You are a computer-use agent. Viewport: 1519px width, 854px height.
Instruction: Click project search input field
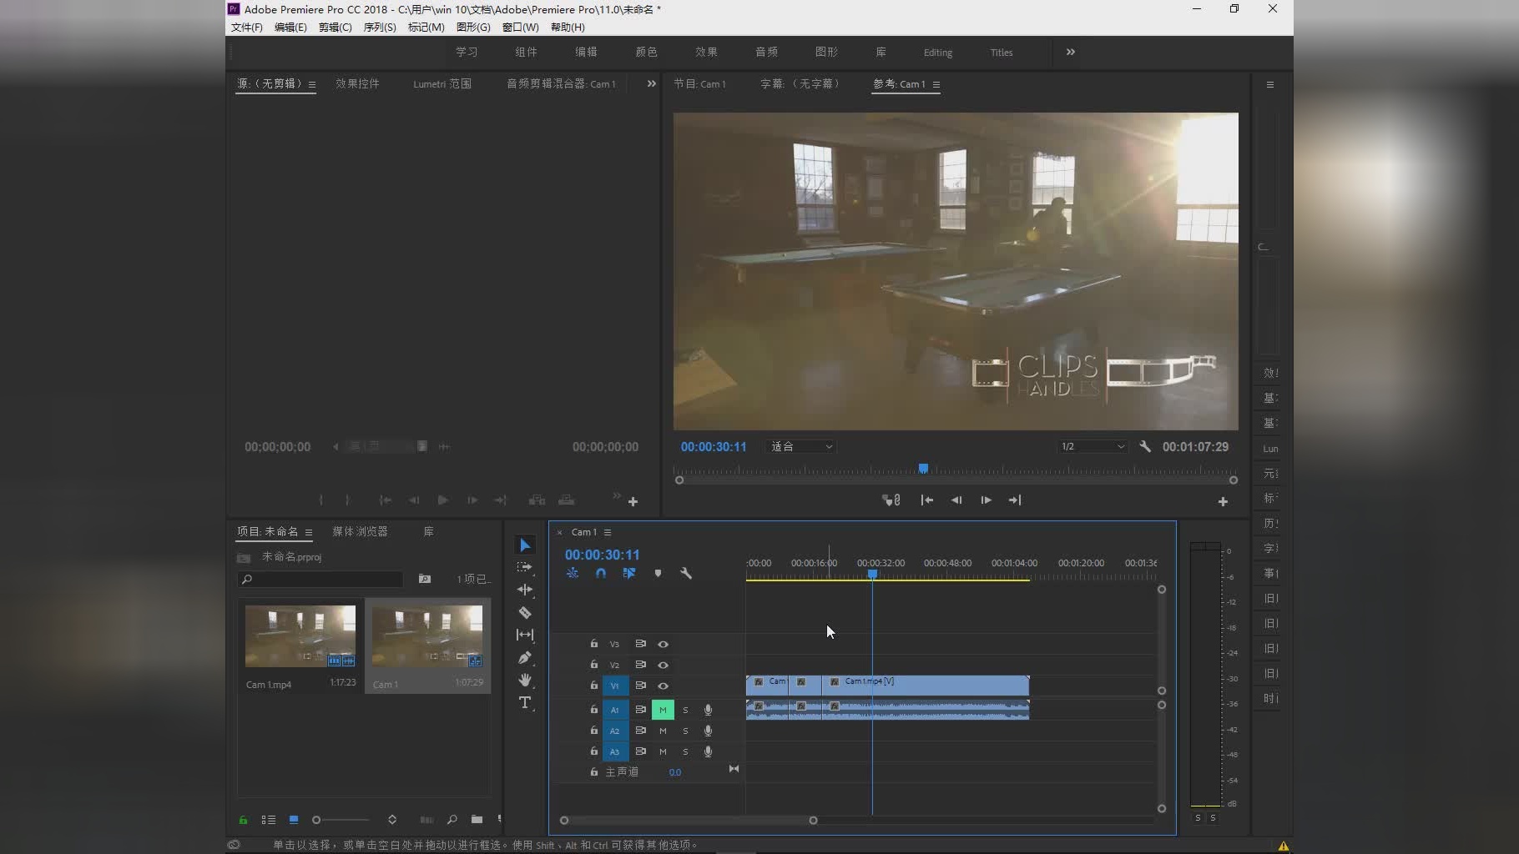click(320, 579)
